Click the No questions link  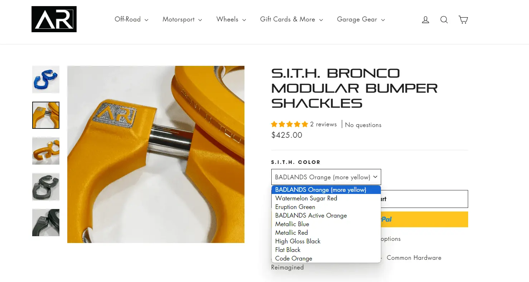tap(363, 125)
